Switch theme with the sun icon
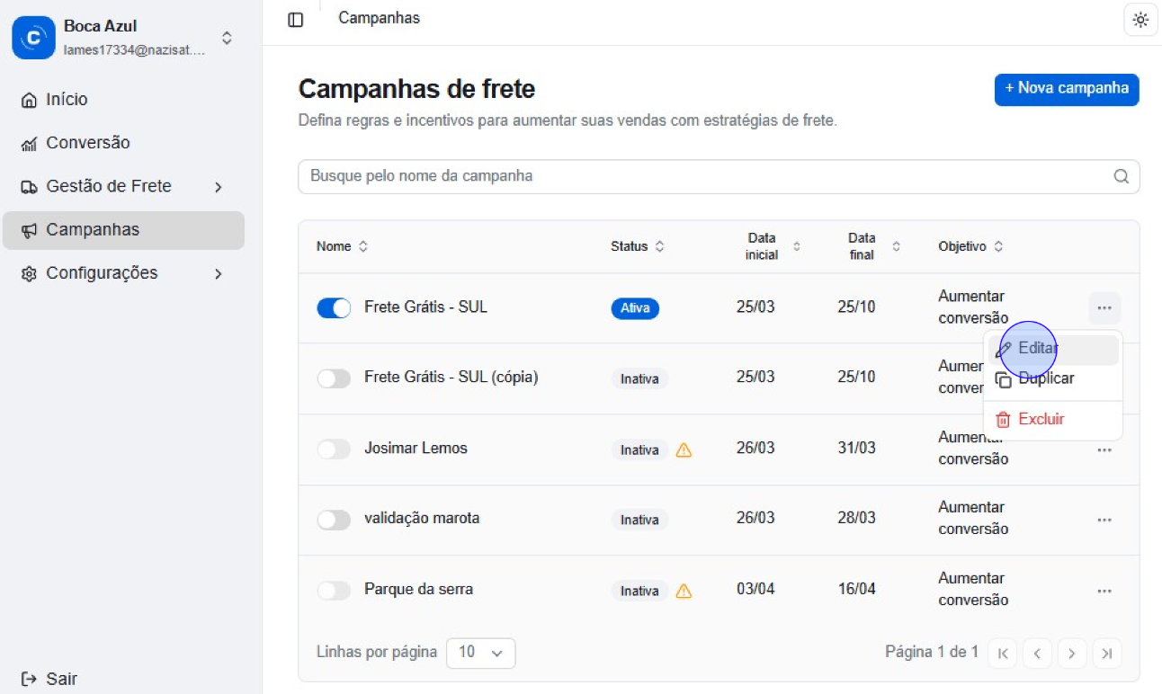1162x694 pixels. pyautogui.click(x=1140, y=19)
